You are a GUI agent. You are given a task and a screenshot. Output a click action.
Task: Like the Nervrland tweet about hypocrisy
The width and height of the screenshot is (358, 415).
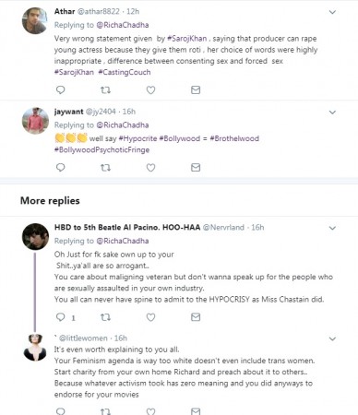coord(150,317)
